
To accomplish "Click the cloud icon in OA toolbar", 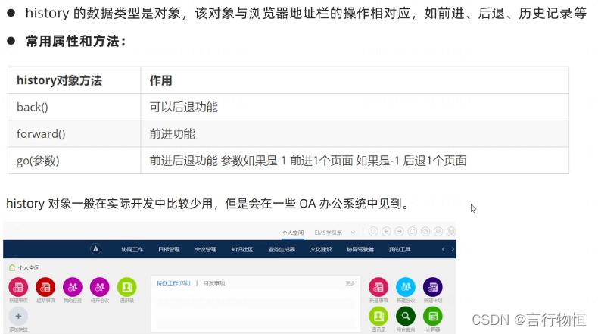I will (x=425, y=231).
